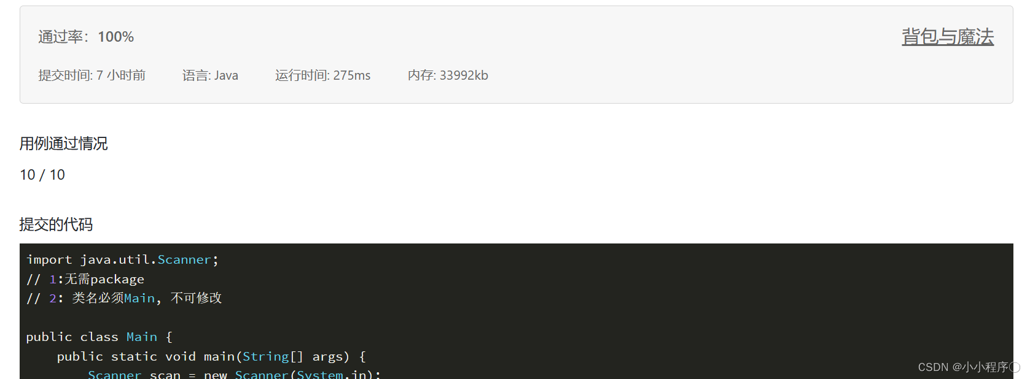
Task: Click the CSDN @小小程序 watermark
Action: (969, 367)
